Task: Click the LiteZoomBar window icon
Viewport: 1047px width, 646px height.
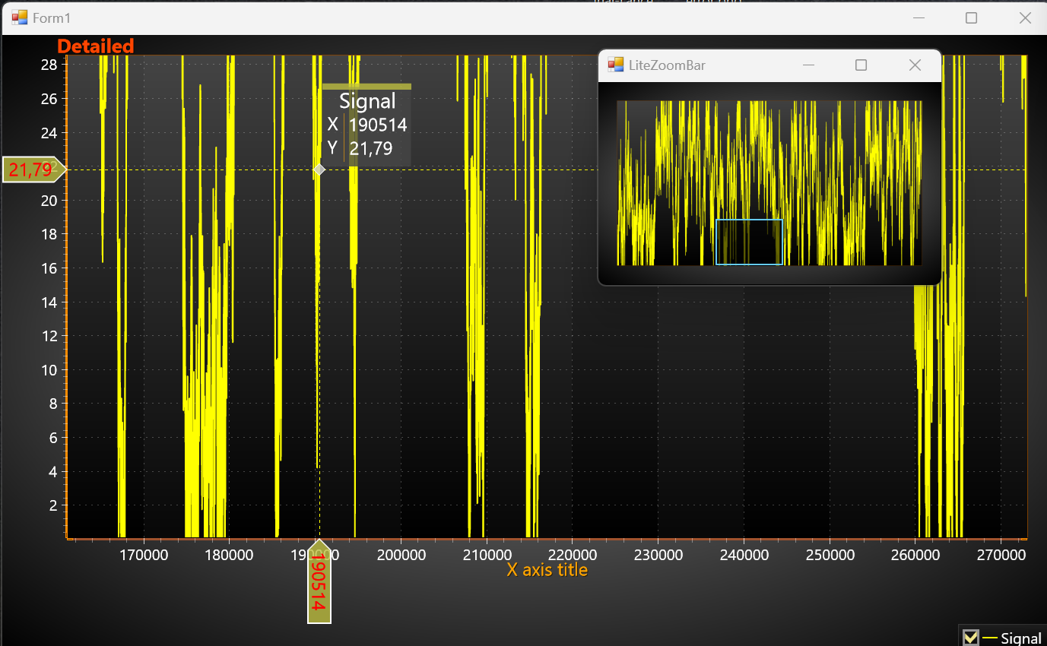Action: pyautogui.click(x=615, y=65)
